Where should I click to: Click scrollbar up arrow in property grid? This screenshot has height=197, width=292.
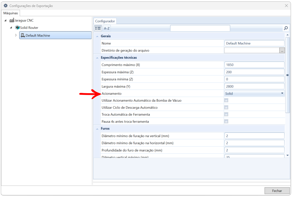288,35
